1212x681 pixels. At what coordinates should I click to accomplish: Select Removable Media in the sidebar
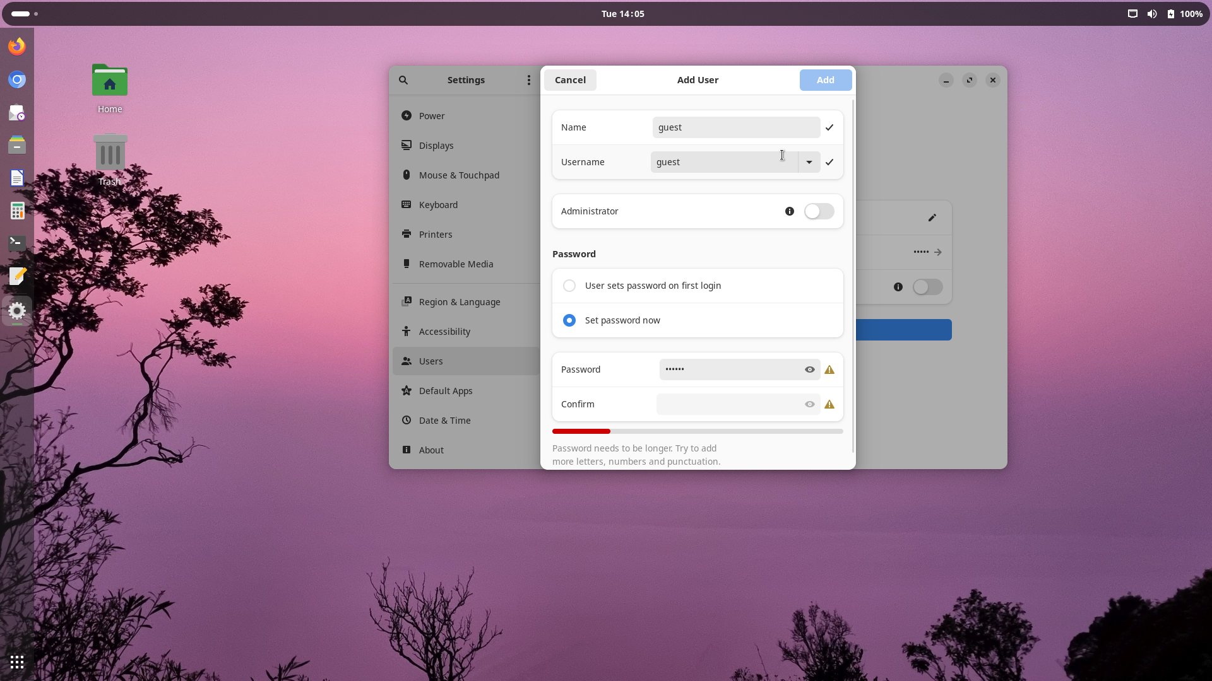(466, 264)
